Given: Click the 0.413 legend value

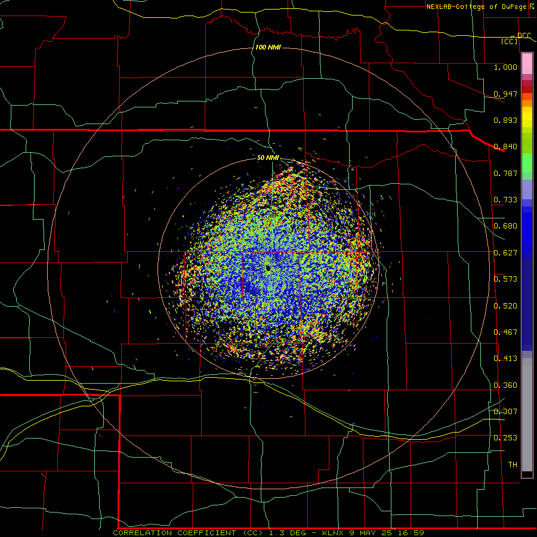Looking at the screenshot, I should [x=505, y=359].
